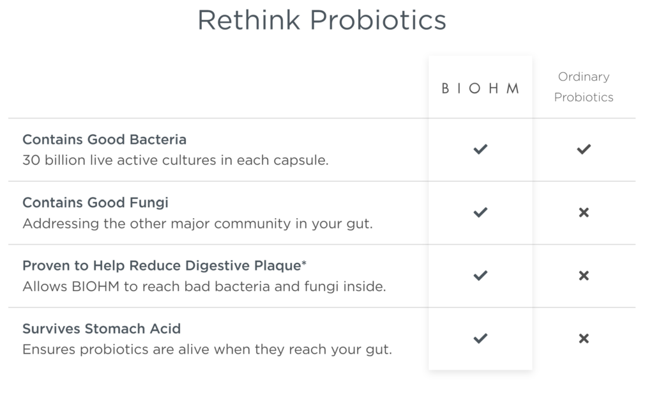
Task: Click BIOHM checkmark for Survives Stomach Acid
Action: pyautogui.click(x=480, y=338)
